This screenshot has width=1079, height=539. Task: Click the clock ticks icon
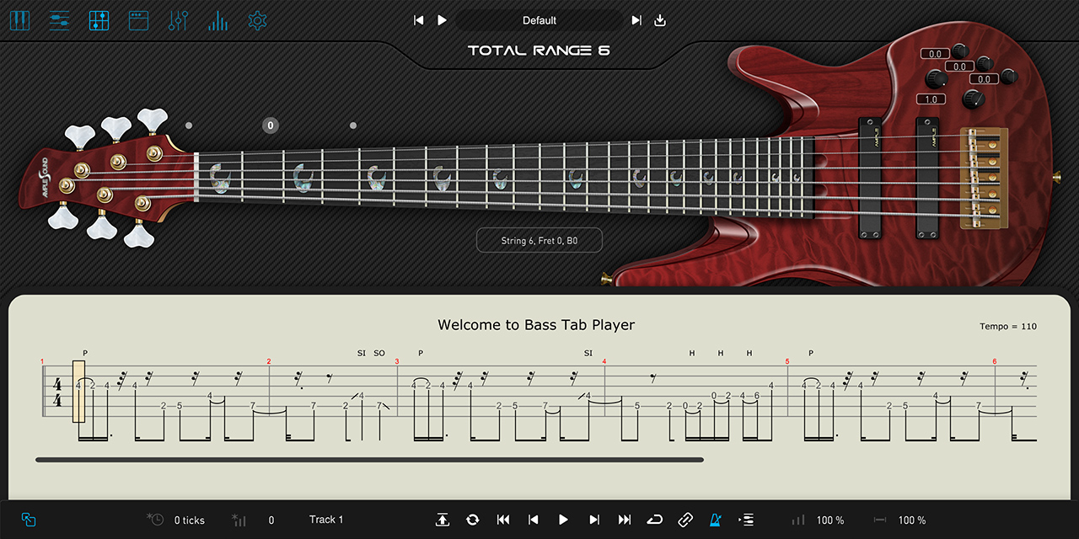click(155, 520)
